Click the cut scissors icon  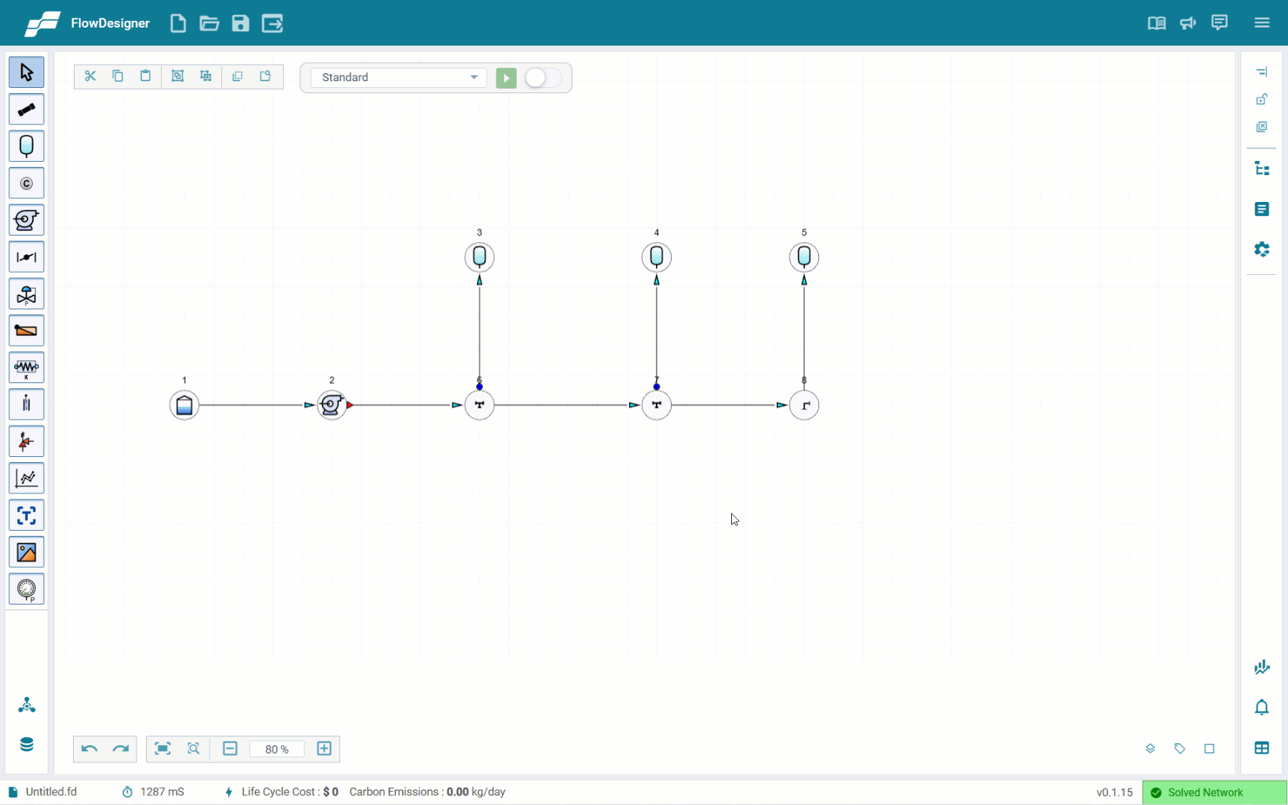90,76
